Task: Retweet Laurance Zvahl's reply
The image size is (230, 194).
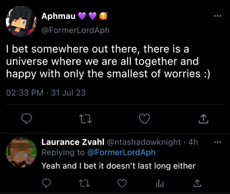Action: 84,183
